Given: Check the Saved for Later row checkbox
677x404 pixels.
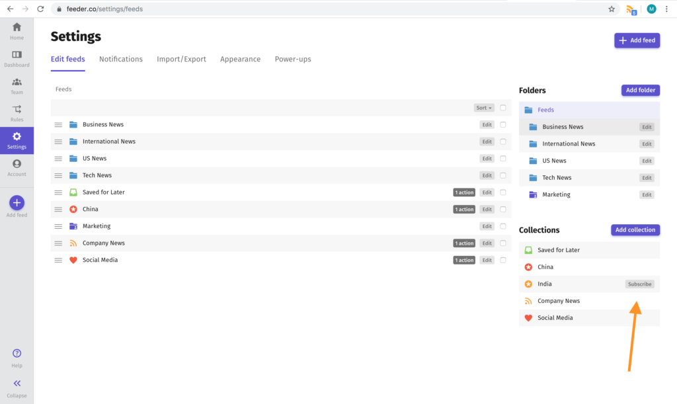Looking at the screenshot, I should [503, 192].
